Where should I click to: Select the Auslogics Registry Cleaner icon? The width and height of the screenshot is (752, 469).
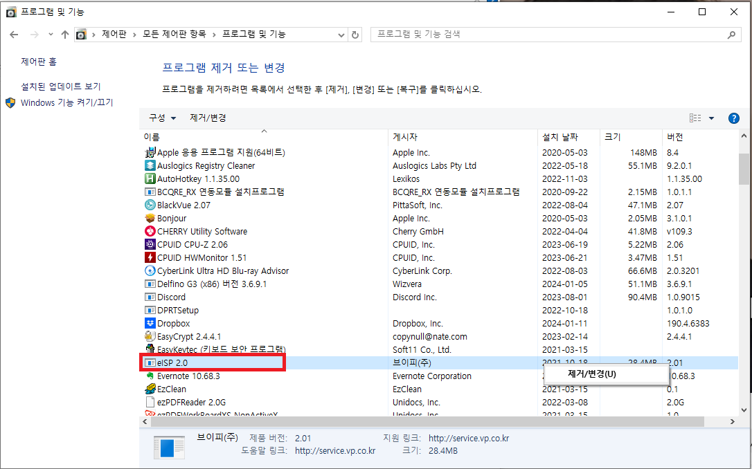click(150, 165)
